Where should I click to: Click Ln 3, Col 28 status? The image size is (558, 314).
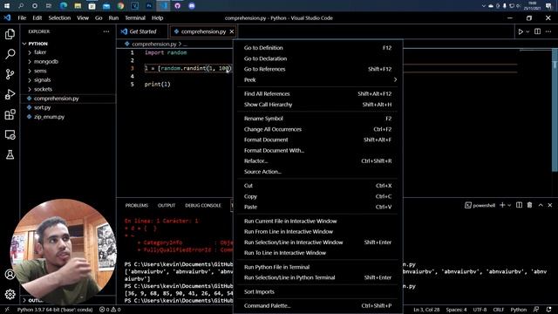(x=426, y=310)
